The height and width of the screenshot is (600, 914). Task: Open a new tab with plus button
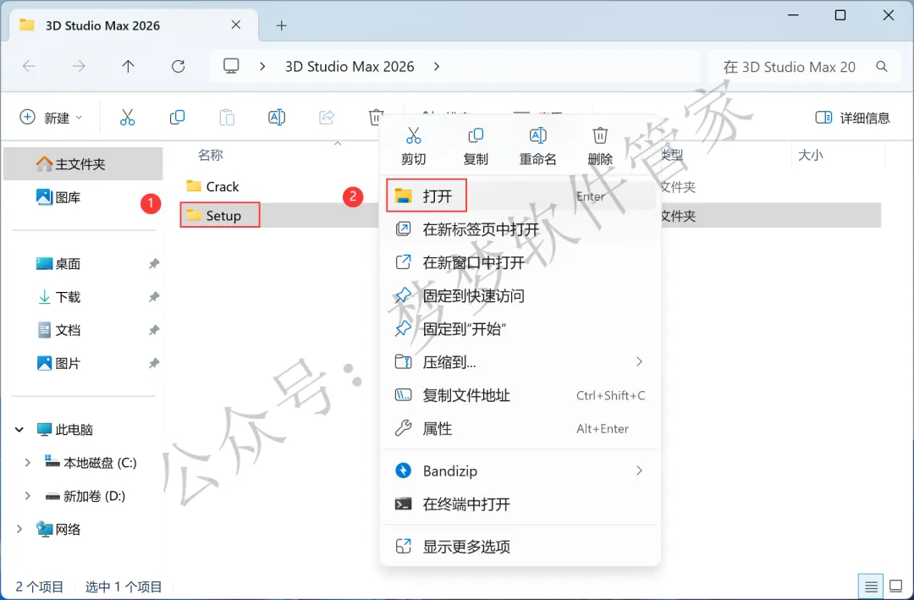click(282, 25)
